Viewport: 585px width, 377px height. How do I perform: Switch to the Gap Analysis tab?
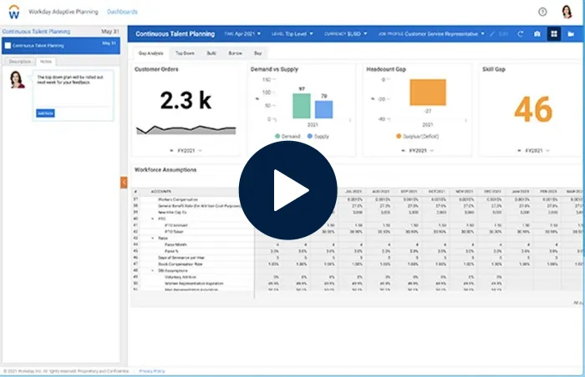click(150, 53)
